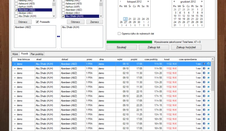The width and height of the screenshot is (226, 131).
Task: Sort by linia lotnicza column header
Action: pyautogui.click(x=23, y=59)
